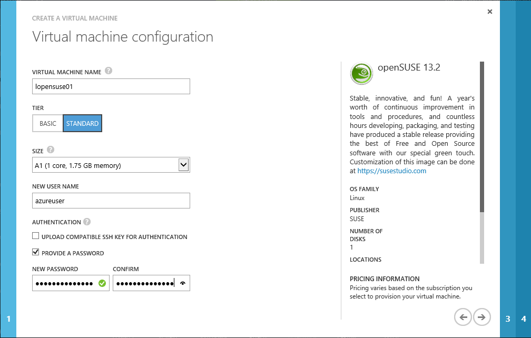Click the Publisher value SUSE
The width and height of the screenshot is (531, 338).
coord(357,219)
